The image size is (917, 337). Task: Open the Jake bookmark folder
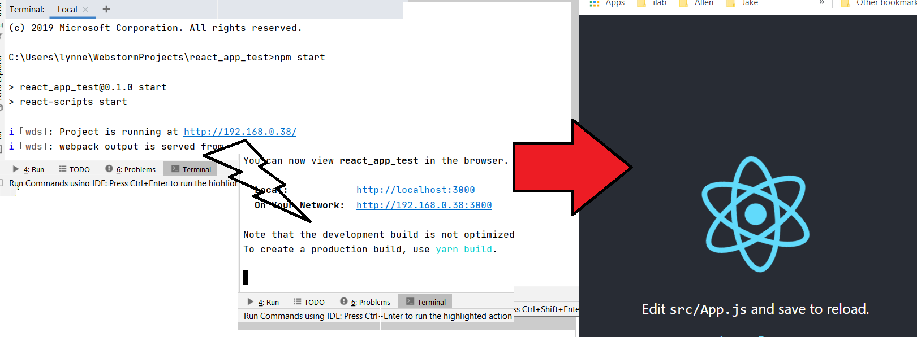pos(743,3)
